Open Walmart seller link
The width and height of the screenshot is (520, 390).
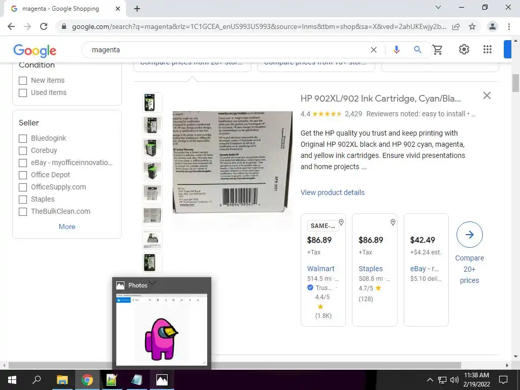[x=321, y=269]
